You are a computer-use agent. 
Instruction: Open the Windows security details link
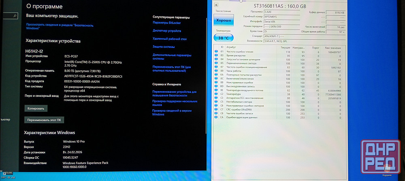point(60,27)
